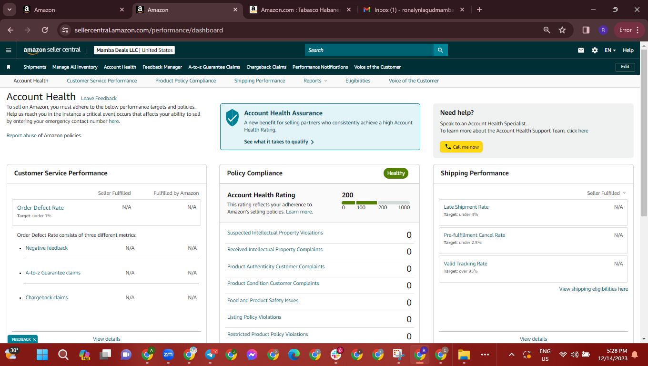Open the messages envelope icon
The width and height of the screenshot is (648, 366).
click(581, 50)
